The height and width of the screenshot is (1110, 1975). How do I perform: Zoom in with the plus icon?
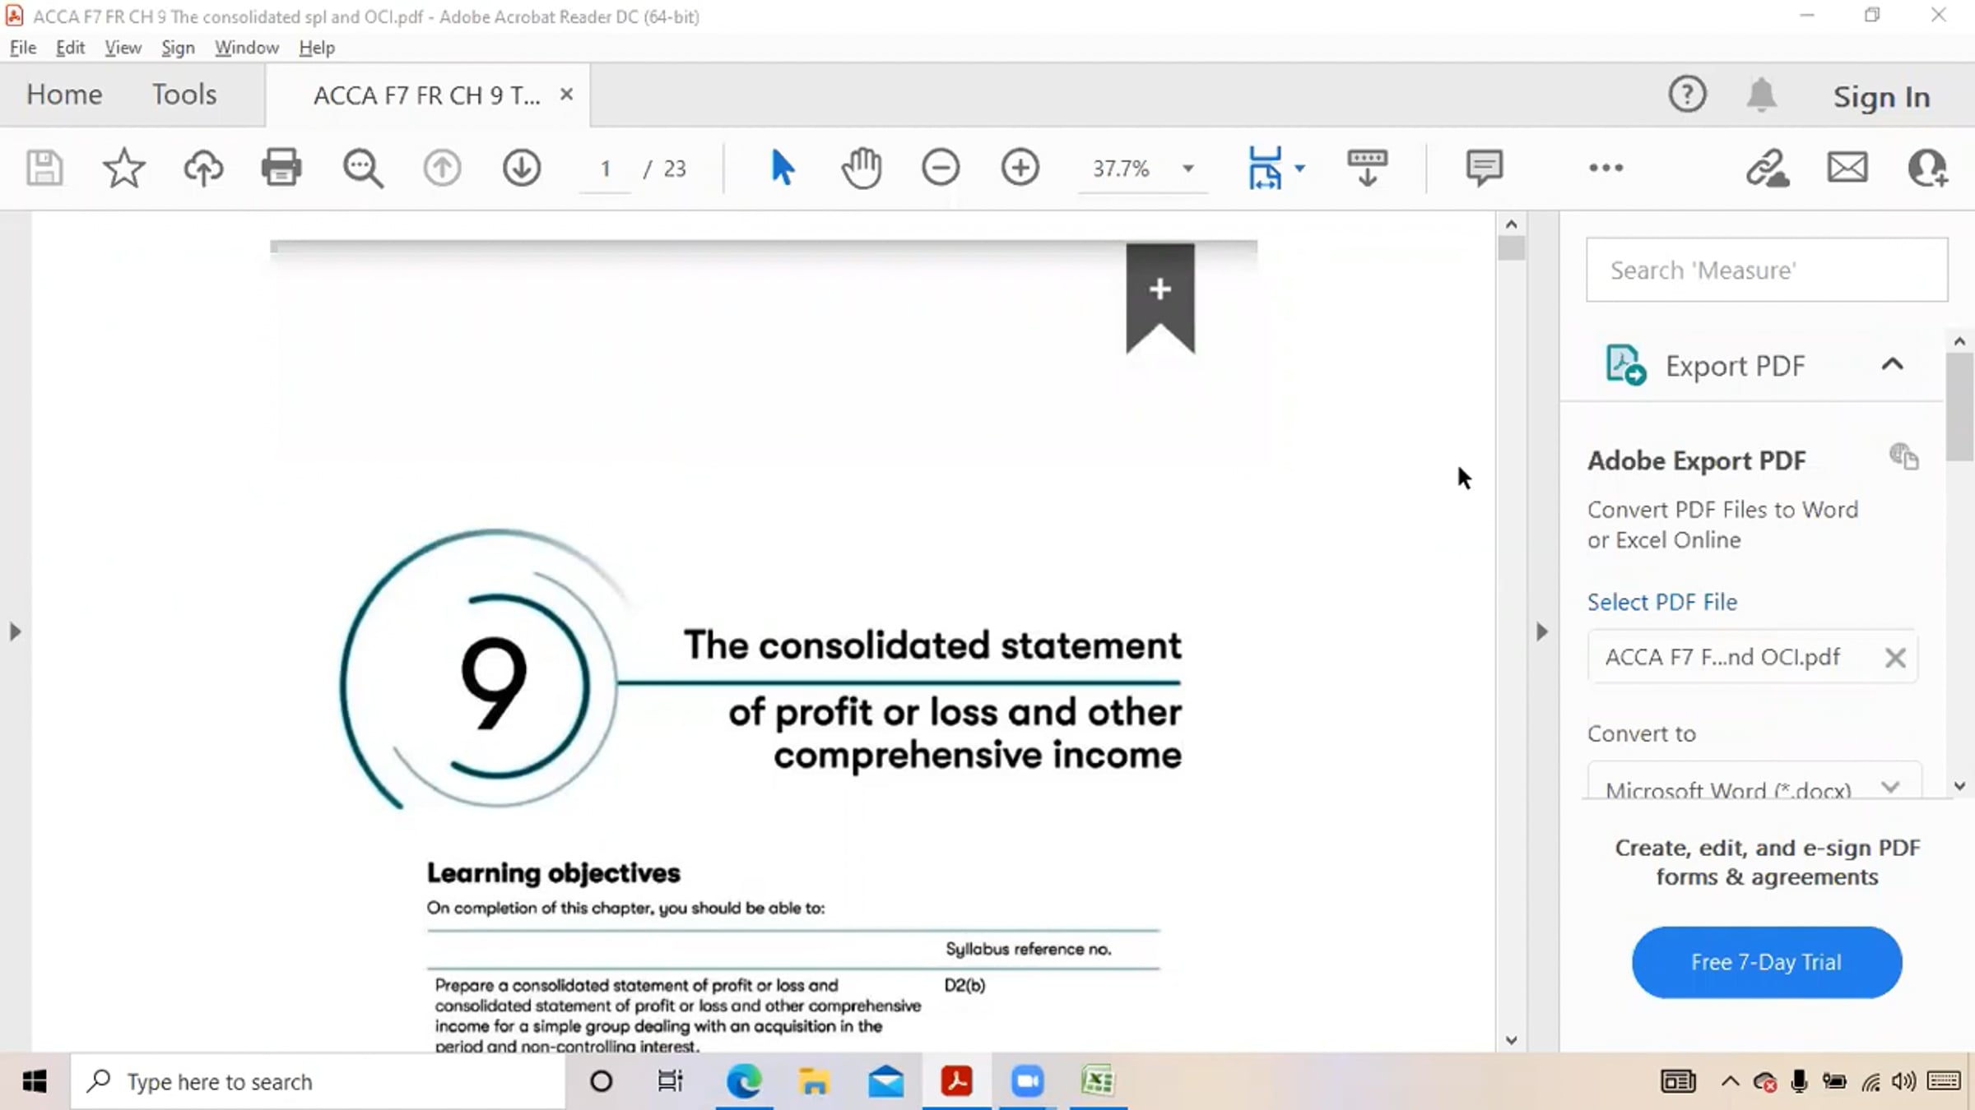click(x=1020, y=168)
